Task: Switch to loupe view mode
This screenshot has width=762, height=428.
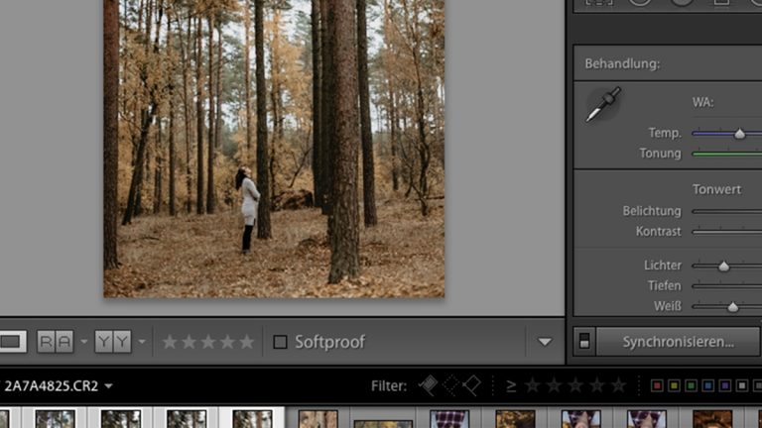Action: (x=10, y=342)
